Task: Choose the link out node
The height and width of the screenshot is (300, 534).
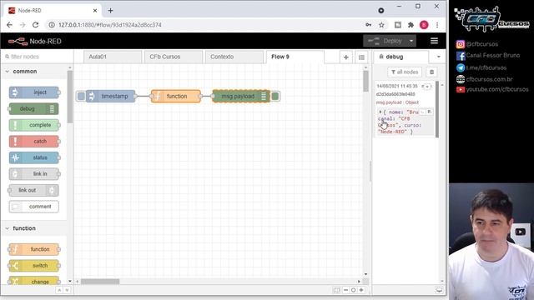Action: click(33, 190)
